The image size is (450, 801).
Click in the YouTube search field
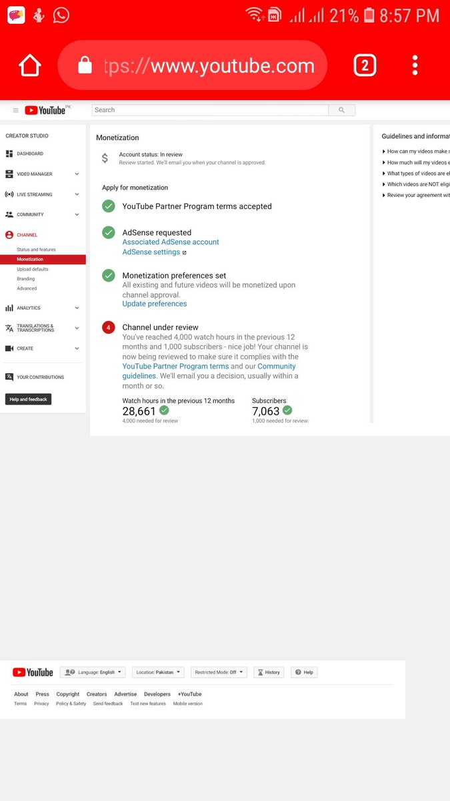coord(211,110)
